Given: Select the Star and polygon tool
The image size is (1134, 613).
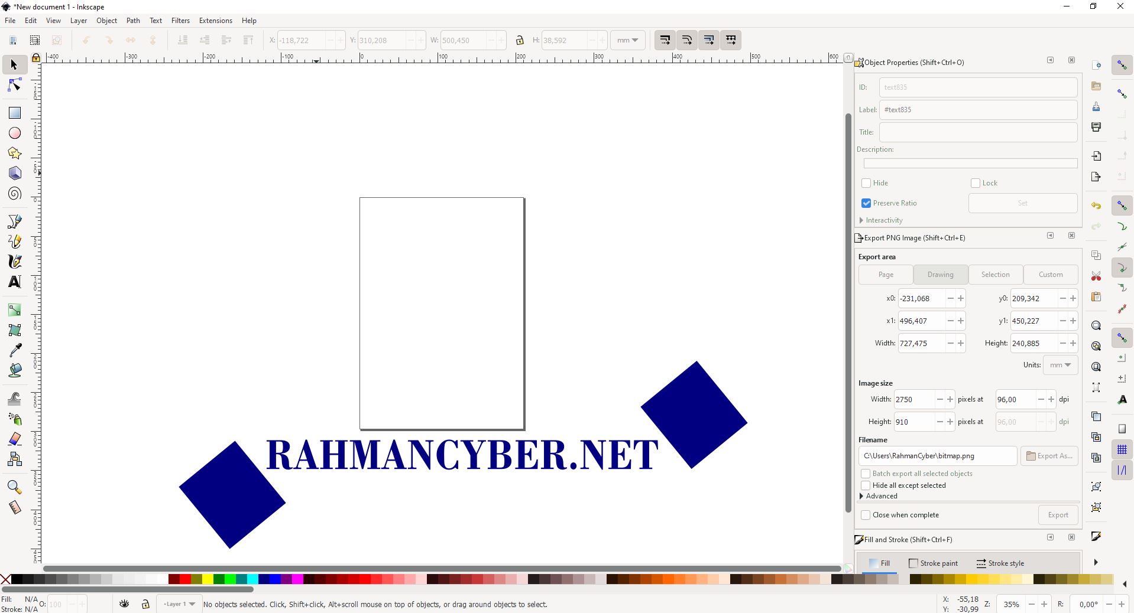Looking at the screenshot, I should (14, 154).
